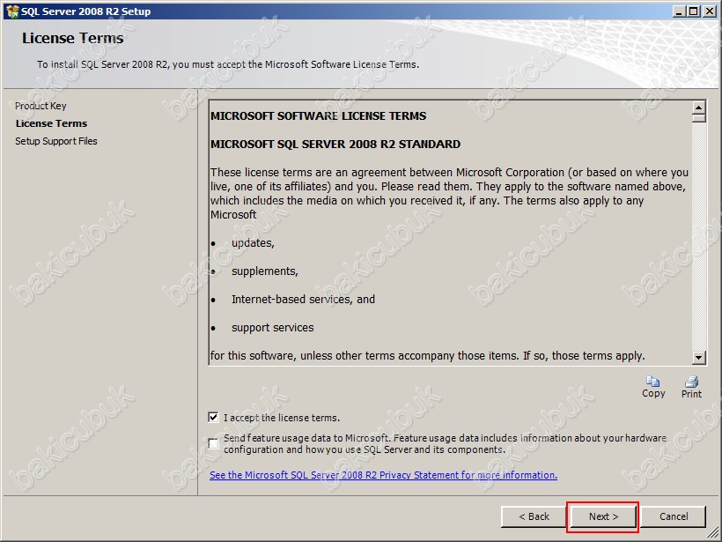The image size is (722, 542).
Task: Open the SQL Server Setup title bar icon
Action: 11,11
